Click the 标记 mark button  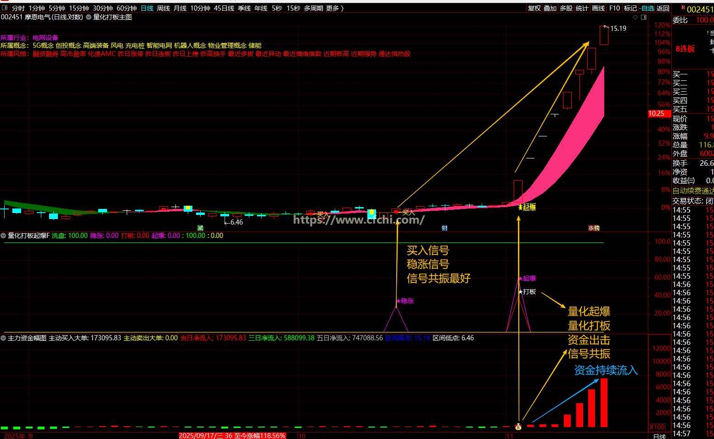click(630, 8)
